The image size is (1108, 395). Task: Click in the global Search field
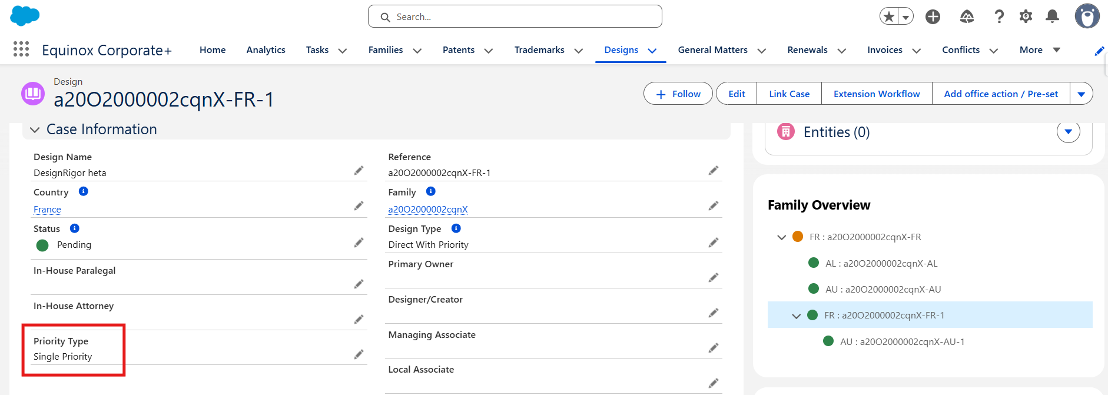pos(515,16)
